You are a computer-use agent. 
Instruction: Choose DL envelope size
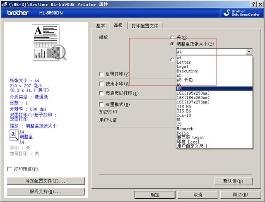point(214,120)
